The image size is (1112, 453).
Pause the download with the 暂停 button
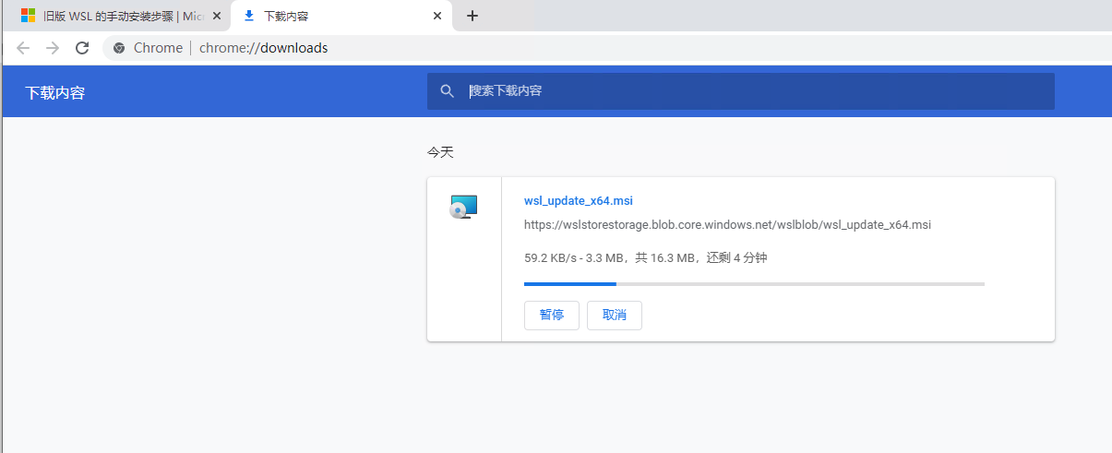[551, 316]
